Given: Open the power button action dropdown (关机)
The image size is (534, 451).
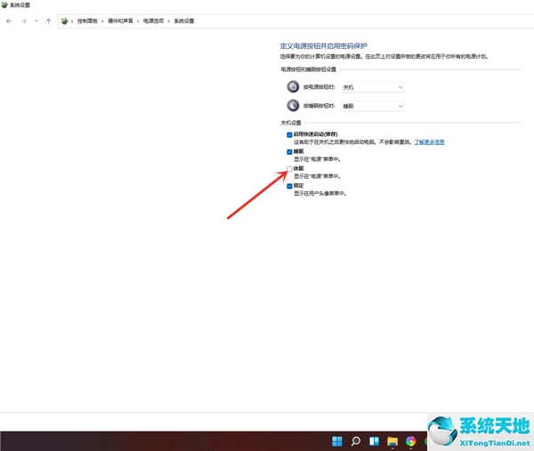Looking at the screenshot, I should [x=373, y=87].
